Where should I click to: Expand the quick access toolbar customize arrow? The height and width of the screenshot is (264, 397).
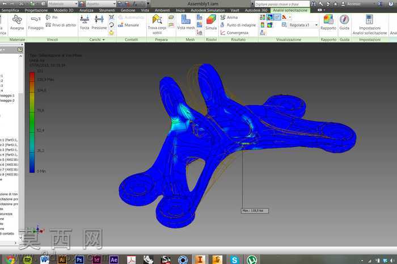tap(148, 3)
